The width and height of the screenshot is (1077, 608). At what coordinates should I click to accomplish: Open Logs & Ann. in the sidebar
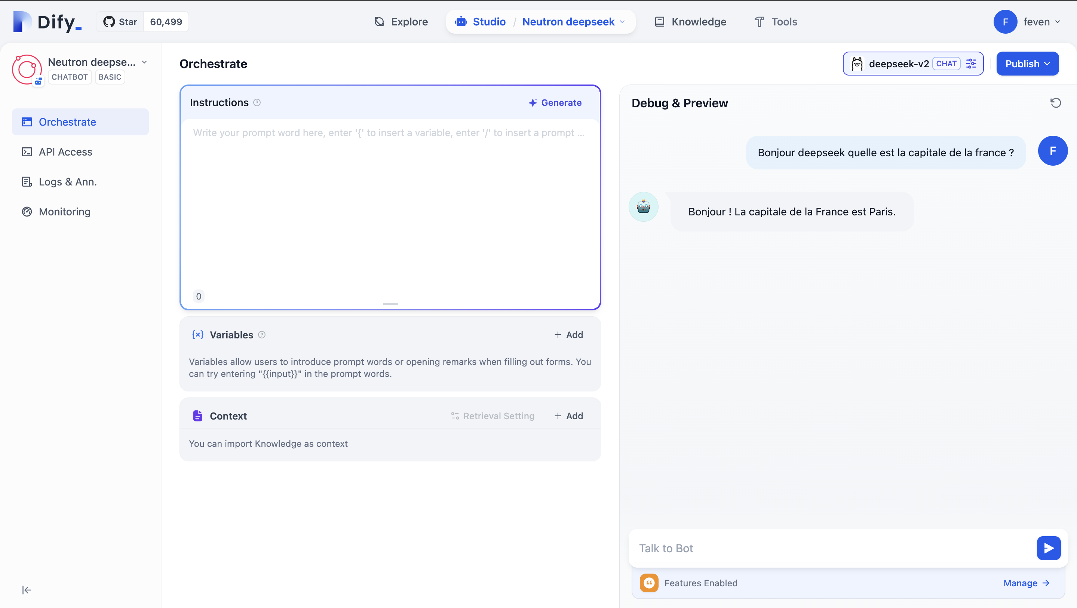80,181
